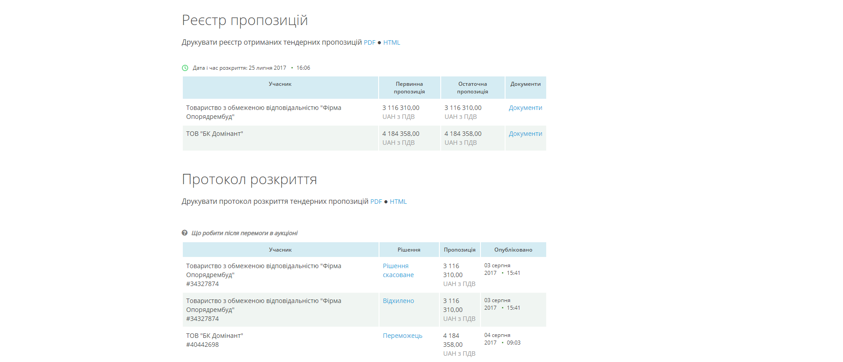Click the 'Переможець' winner link
This screenshot has height=362, width=843.
[402, 336]
